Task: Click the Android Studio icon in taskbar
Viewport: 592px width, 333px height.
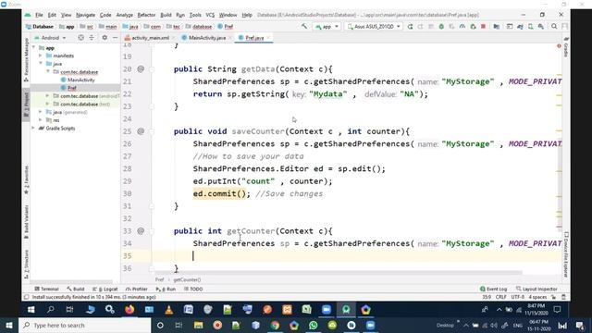Action: click(x=346, y=310)
